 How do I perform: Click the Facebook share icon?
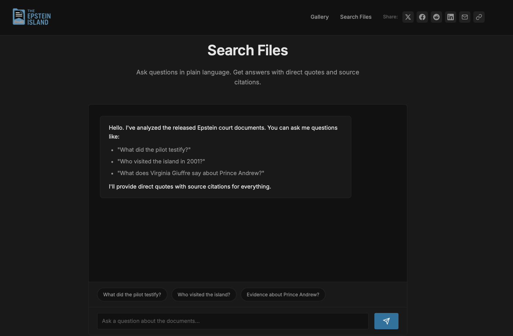pyautogui.click(x=422, y=17)
